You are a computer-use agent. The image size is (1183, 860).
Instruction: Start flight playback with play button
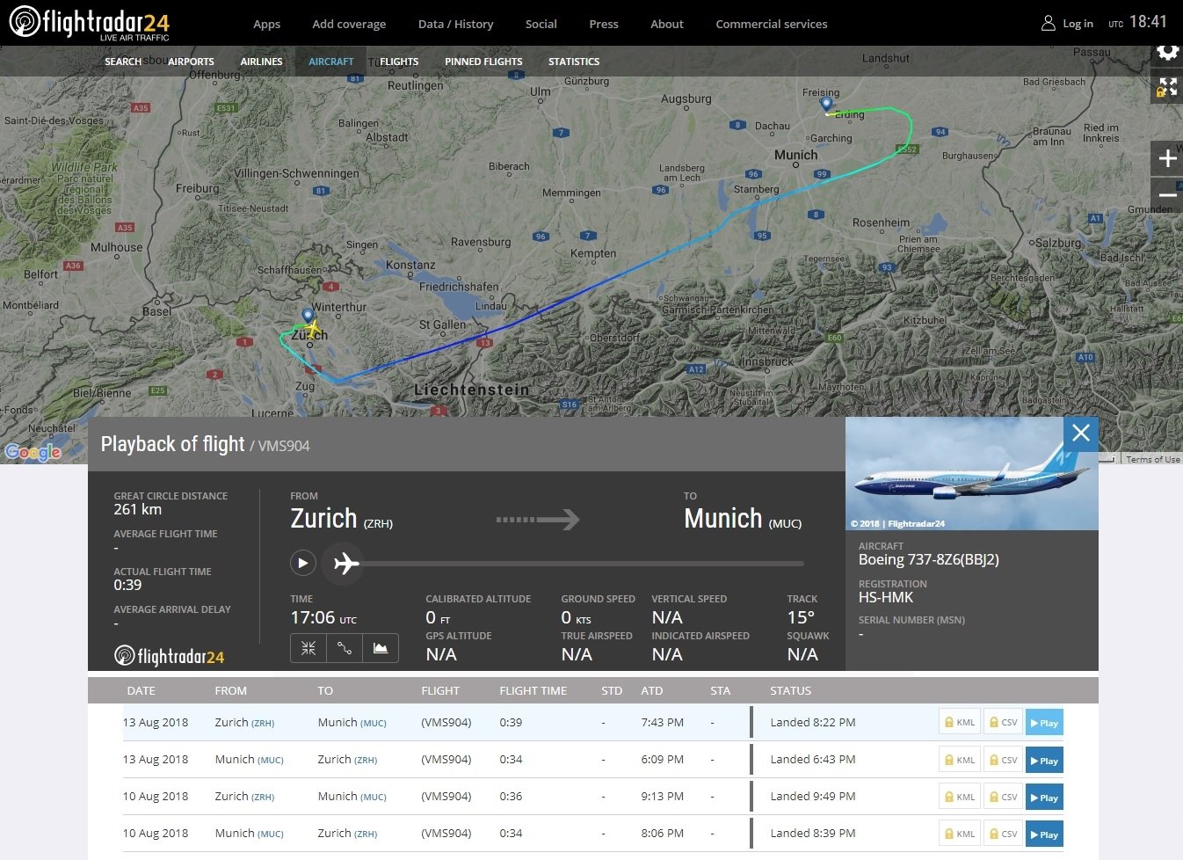(302, 563)
